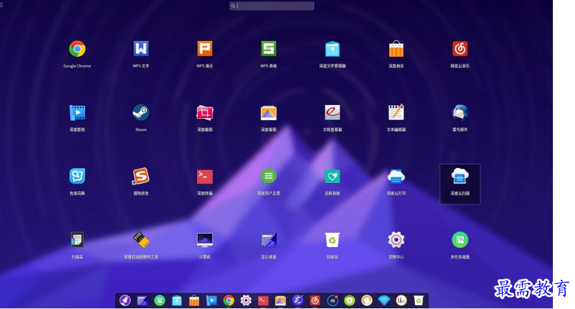Launch 雷鸟邮件 Thunderbird mail
Viewport: 575px width, 309px height.
[460, 112]
